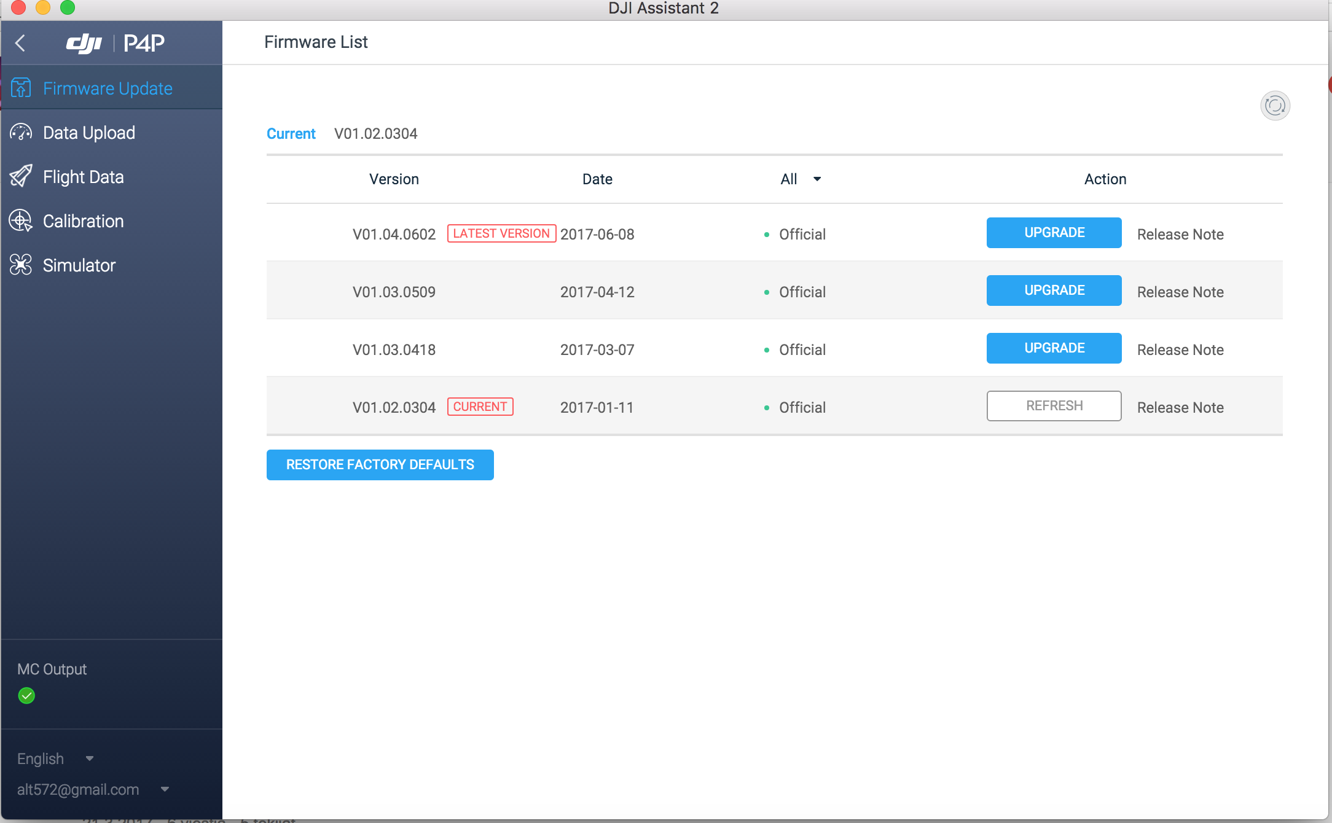The image size is (1332, 823).
Task: Select the date 2017-06-08
Action: point(597,235)
